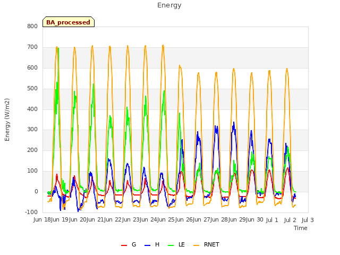Click the green LE legend color marker
This screenshot has width=340, height=255.
click(171, 245)
